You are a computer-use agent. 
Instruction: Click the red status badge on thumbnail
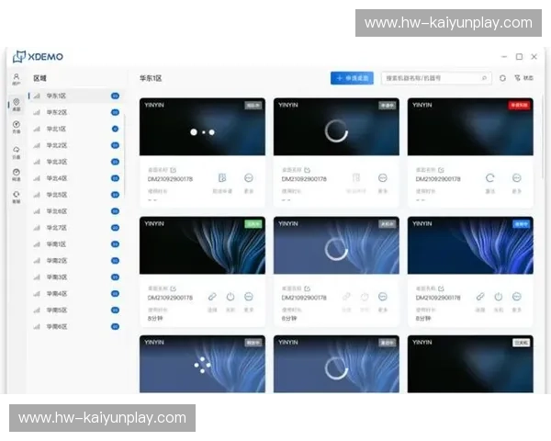pyautogui.click(x=519, y=105)
